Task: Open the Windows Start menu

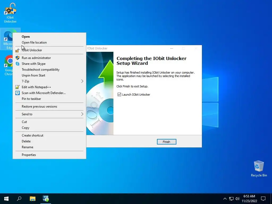Action: click(6, 199)
